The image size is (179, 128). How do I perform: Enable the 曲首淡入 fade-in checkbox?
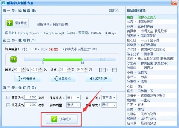pos(8,97)
